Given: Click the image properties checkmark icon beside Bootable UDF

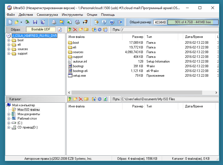Looking at the screenshot, I should click(x=60, y=30).
